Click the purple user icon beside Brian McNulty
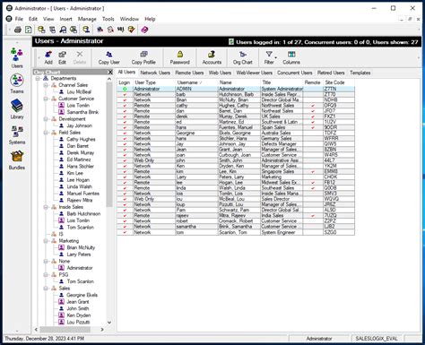The width and height of the screenshot is (425, 345). 61,247
